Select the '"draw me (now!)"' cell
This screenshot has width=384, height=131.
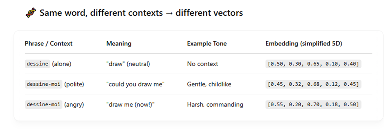[x=130, y=105]
